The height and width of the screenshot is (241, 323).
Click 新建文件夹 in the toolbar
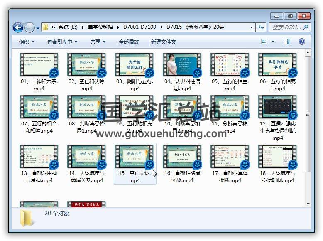163,42
